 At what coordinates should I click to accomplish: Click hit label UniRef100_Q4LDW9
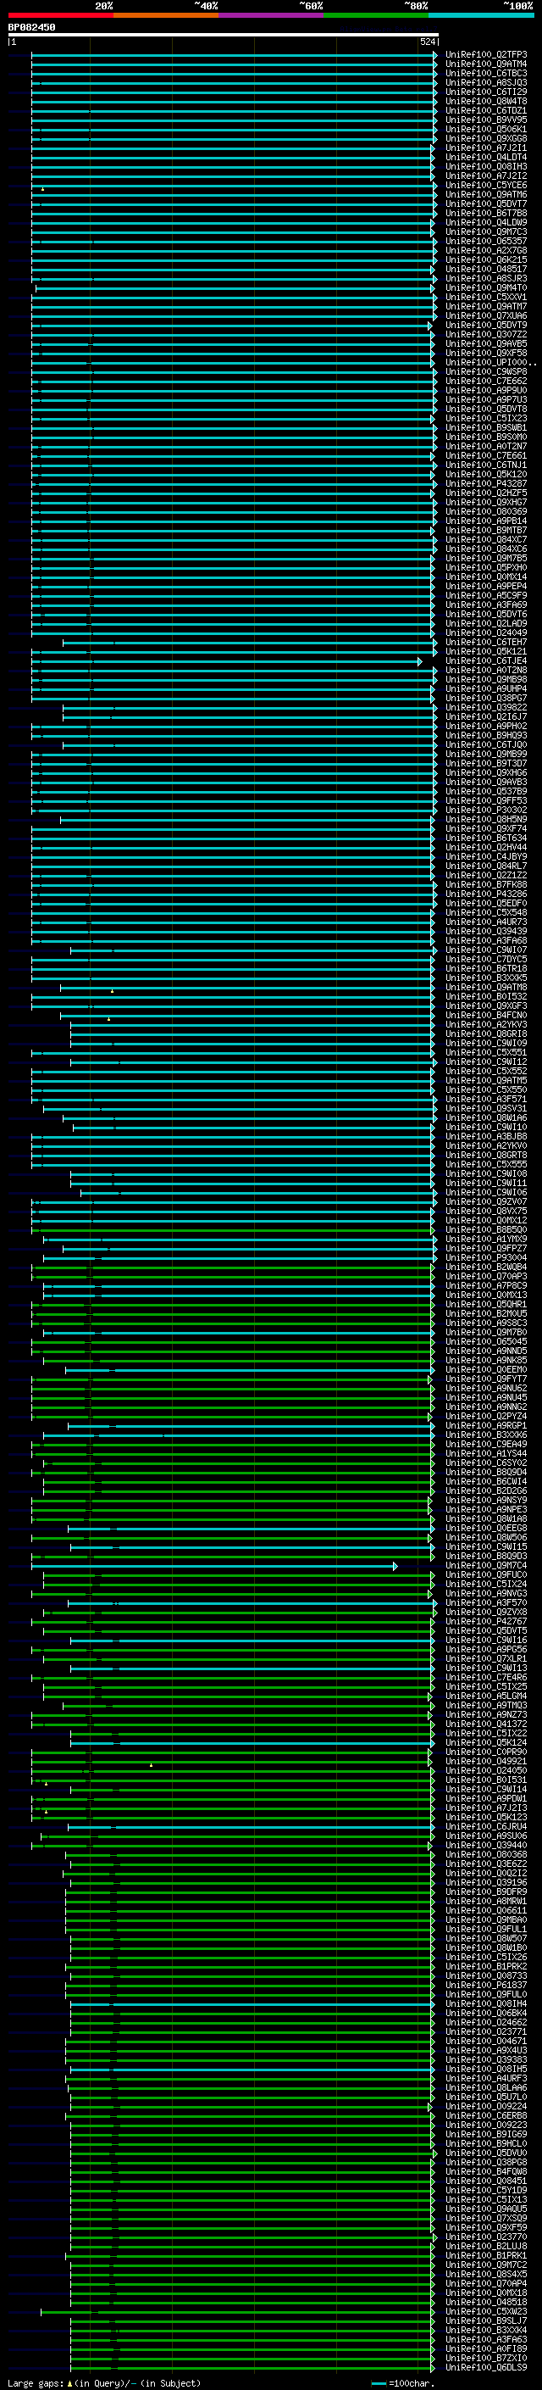486,223
